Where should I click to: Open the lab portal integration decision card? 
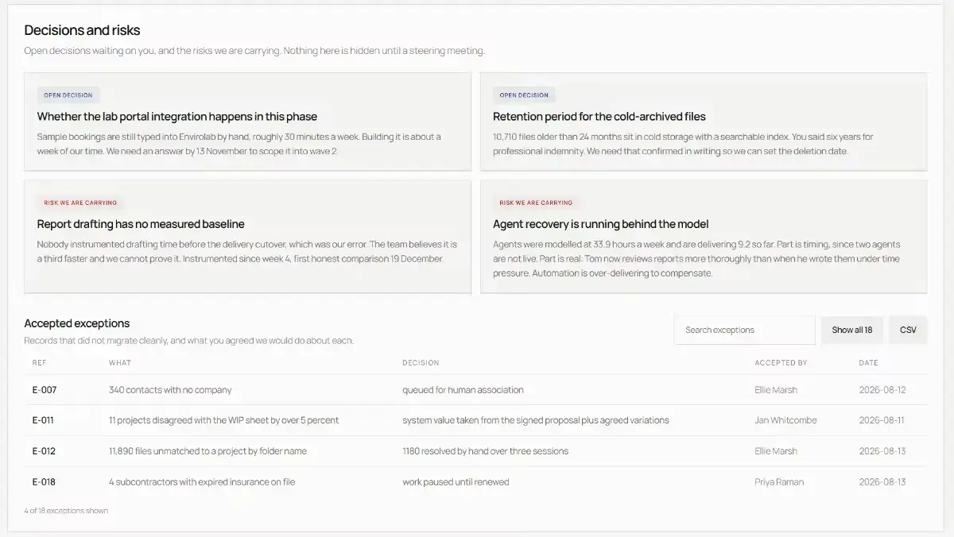tap(247, 122)
